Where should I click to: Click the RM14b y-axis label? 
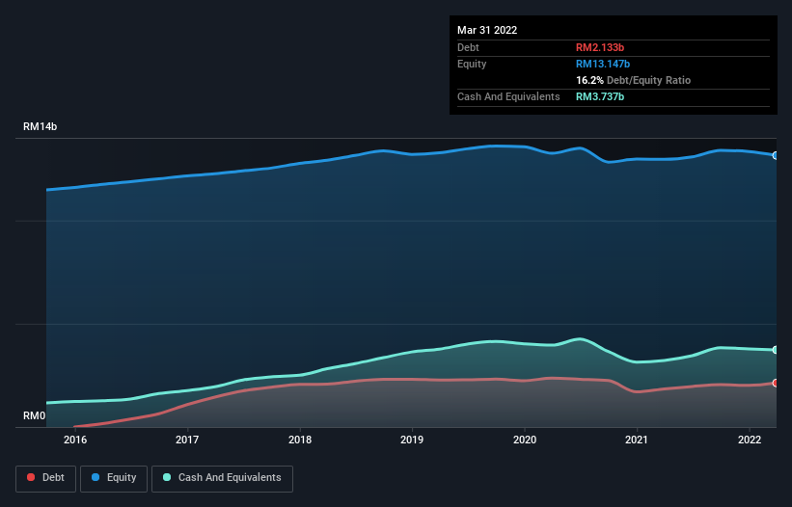pos(40,126)
